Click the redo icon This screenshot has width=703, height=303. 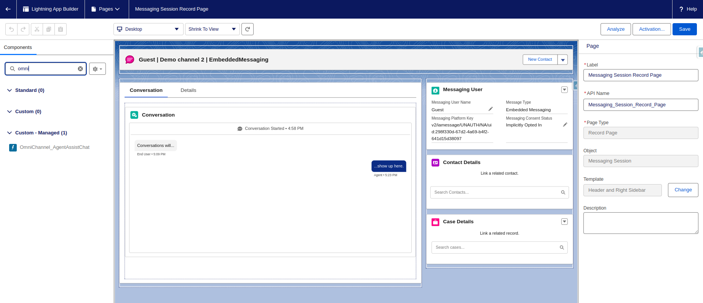(23, 29)
